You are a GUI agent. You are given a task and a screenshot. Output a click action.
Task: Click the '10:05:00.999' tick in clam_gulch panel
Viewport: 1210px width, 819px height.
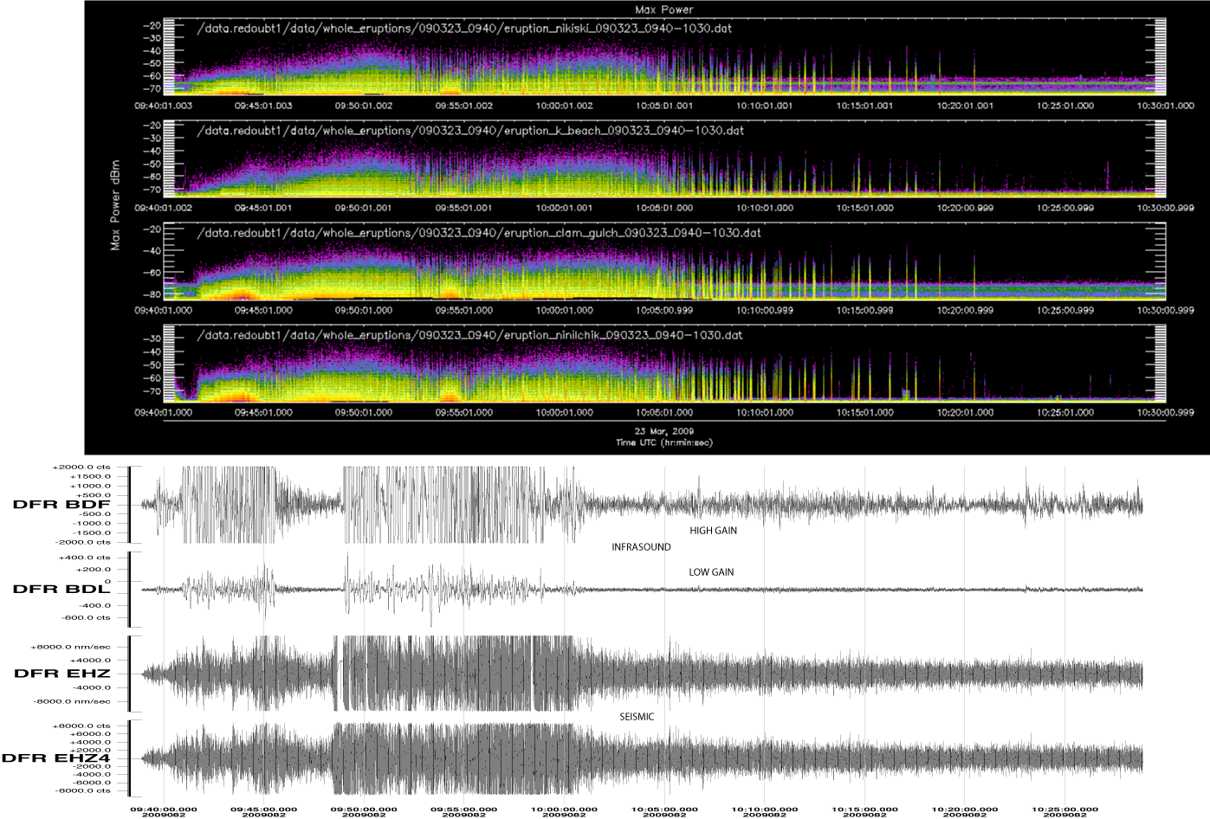pyautogui.click(x=663, y=310)
